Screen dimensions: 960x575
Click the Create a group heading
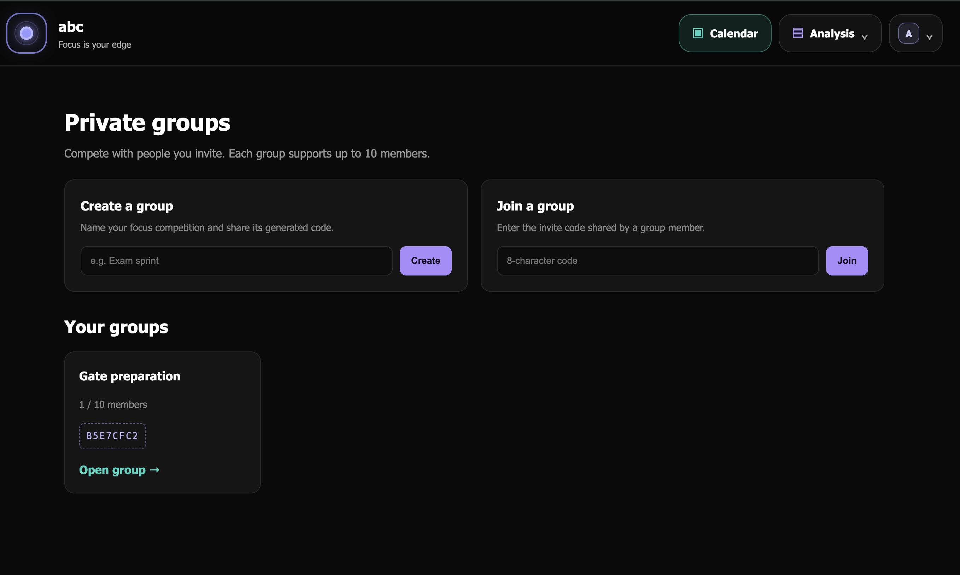click(127, 206)
